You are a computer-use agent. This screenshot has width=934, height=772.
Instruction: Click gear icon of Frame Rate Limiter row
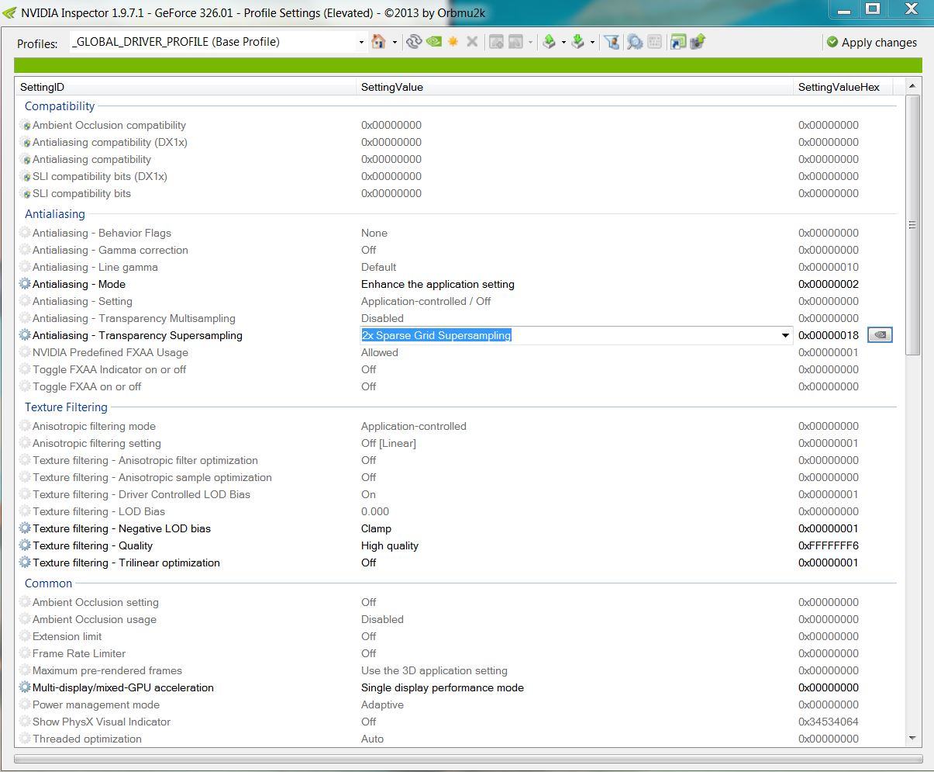coord(25,653)
